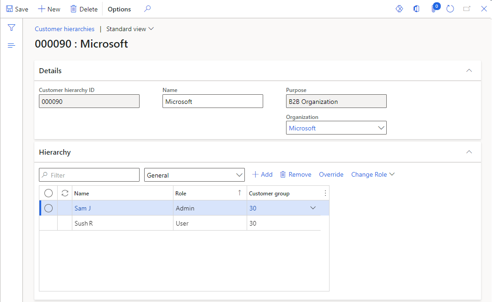
Task: Refresh the page with circular arrow icon
Action: [x=450, y=9]
